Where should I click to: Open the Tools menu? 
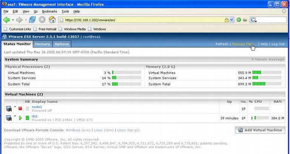pos(65,11)
